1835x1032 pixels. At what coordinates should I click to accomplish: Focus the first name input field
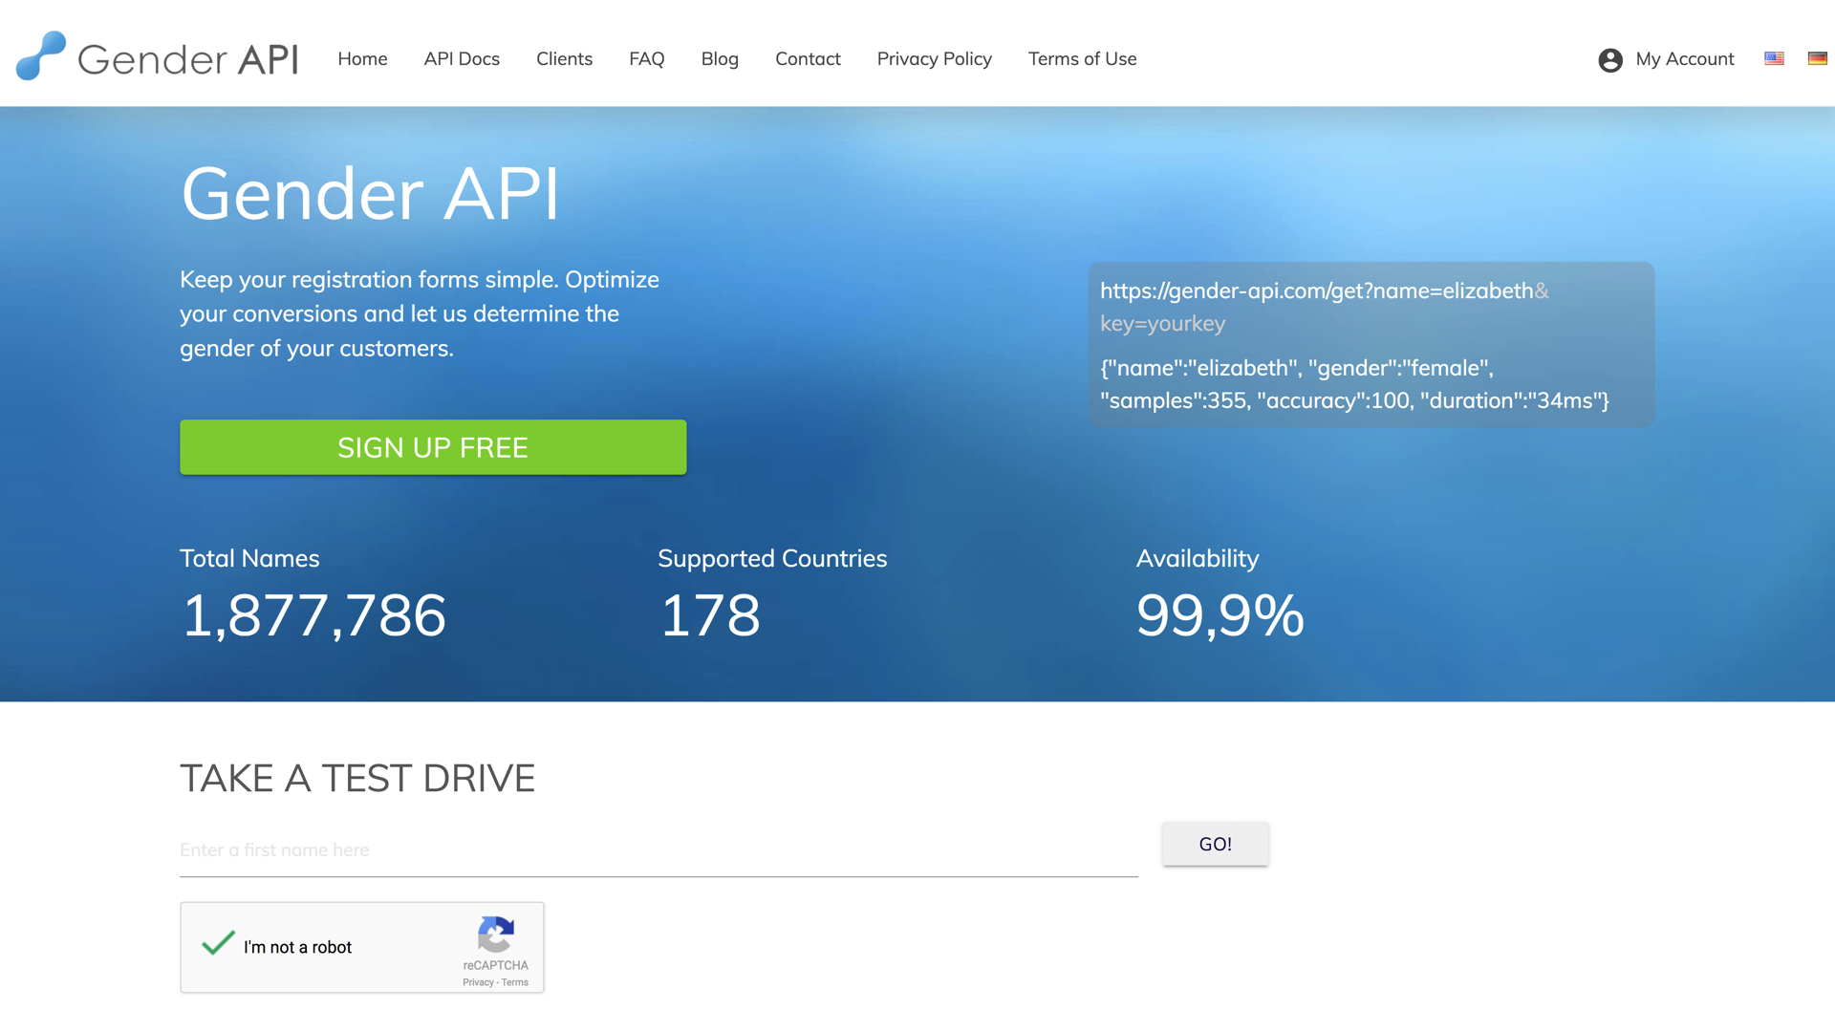click(x=658, y=849)
